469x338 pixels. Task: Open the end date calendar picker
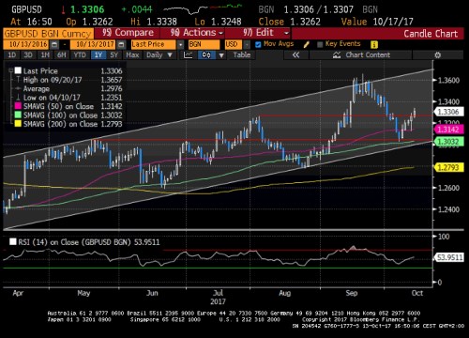122,44
